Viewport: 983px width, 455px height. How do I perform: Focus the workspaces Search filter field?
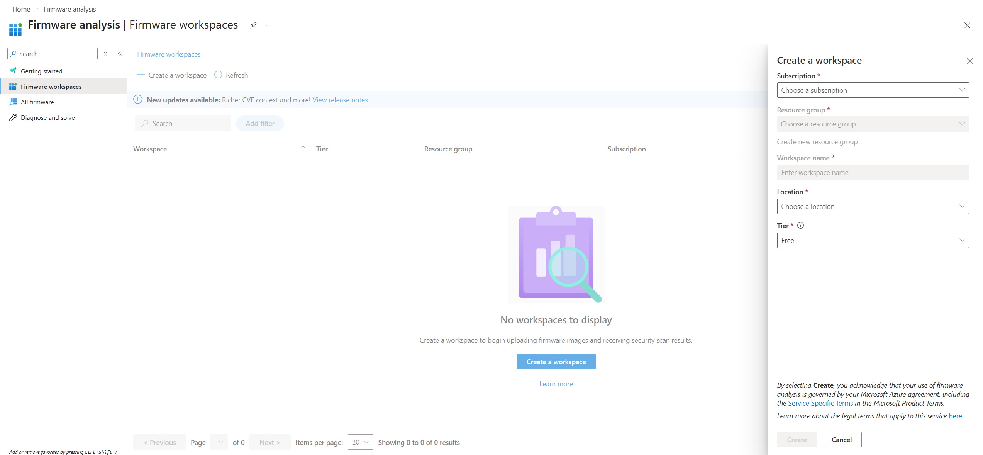(x=183, y=123)
